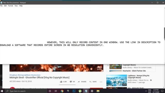
Task: Open Photoshop from the taskbar
Action: tap(74, 91)
